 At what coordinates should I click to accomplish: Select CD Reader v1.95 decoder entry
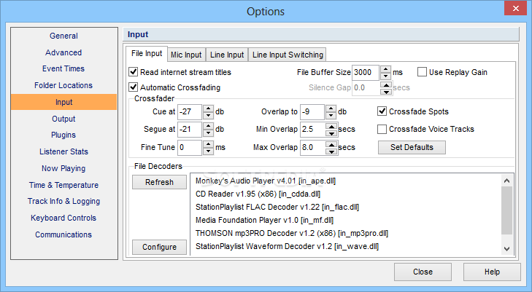[258, 194]
